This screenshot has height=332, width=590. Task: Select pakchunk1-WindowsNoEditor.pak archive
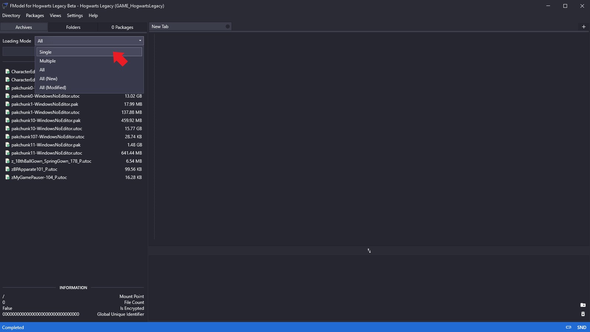click(x=73, y=104)
